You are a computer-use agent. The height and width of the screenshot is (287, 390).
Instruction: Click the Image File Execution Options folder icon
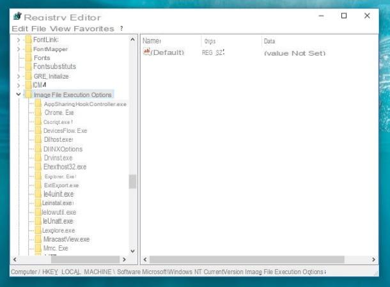tap(29, 95)
